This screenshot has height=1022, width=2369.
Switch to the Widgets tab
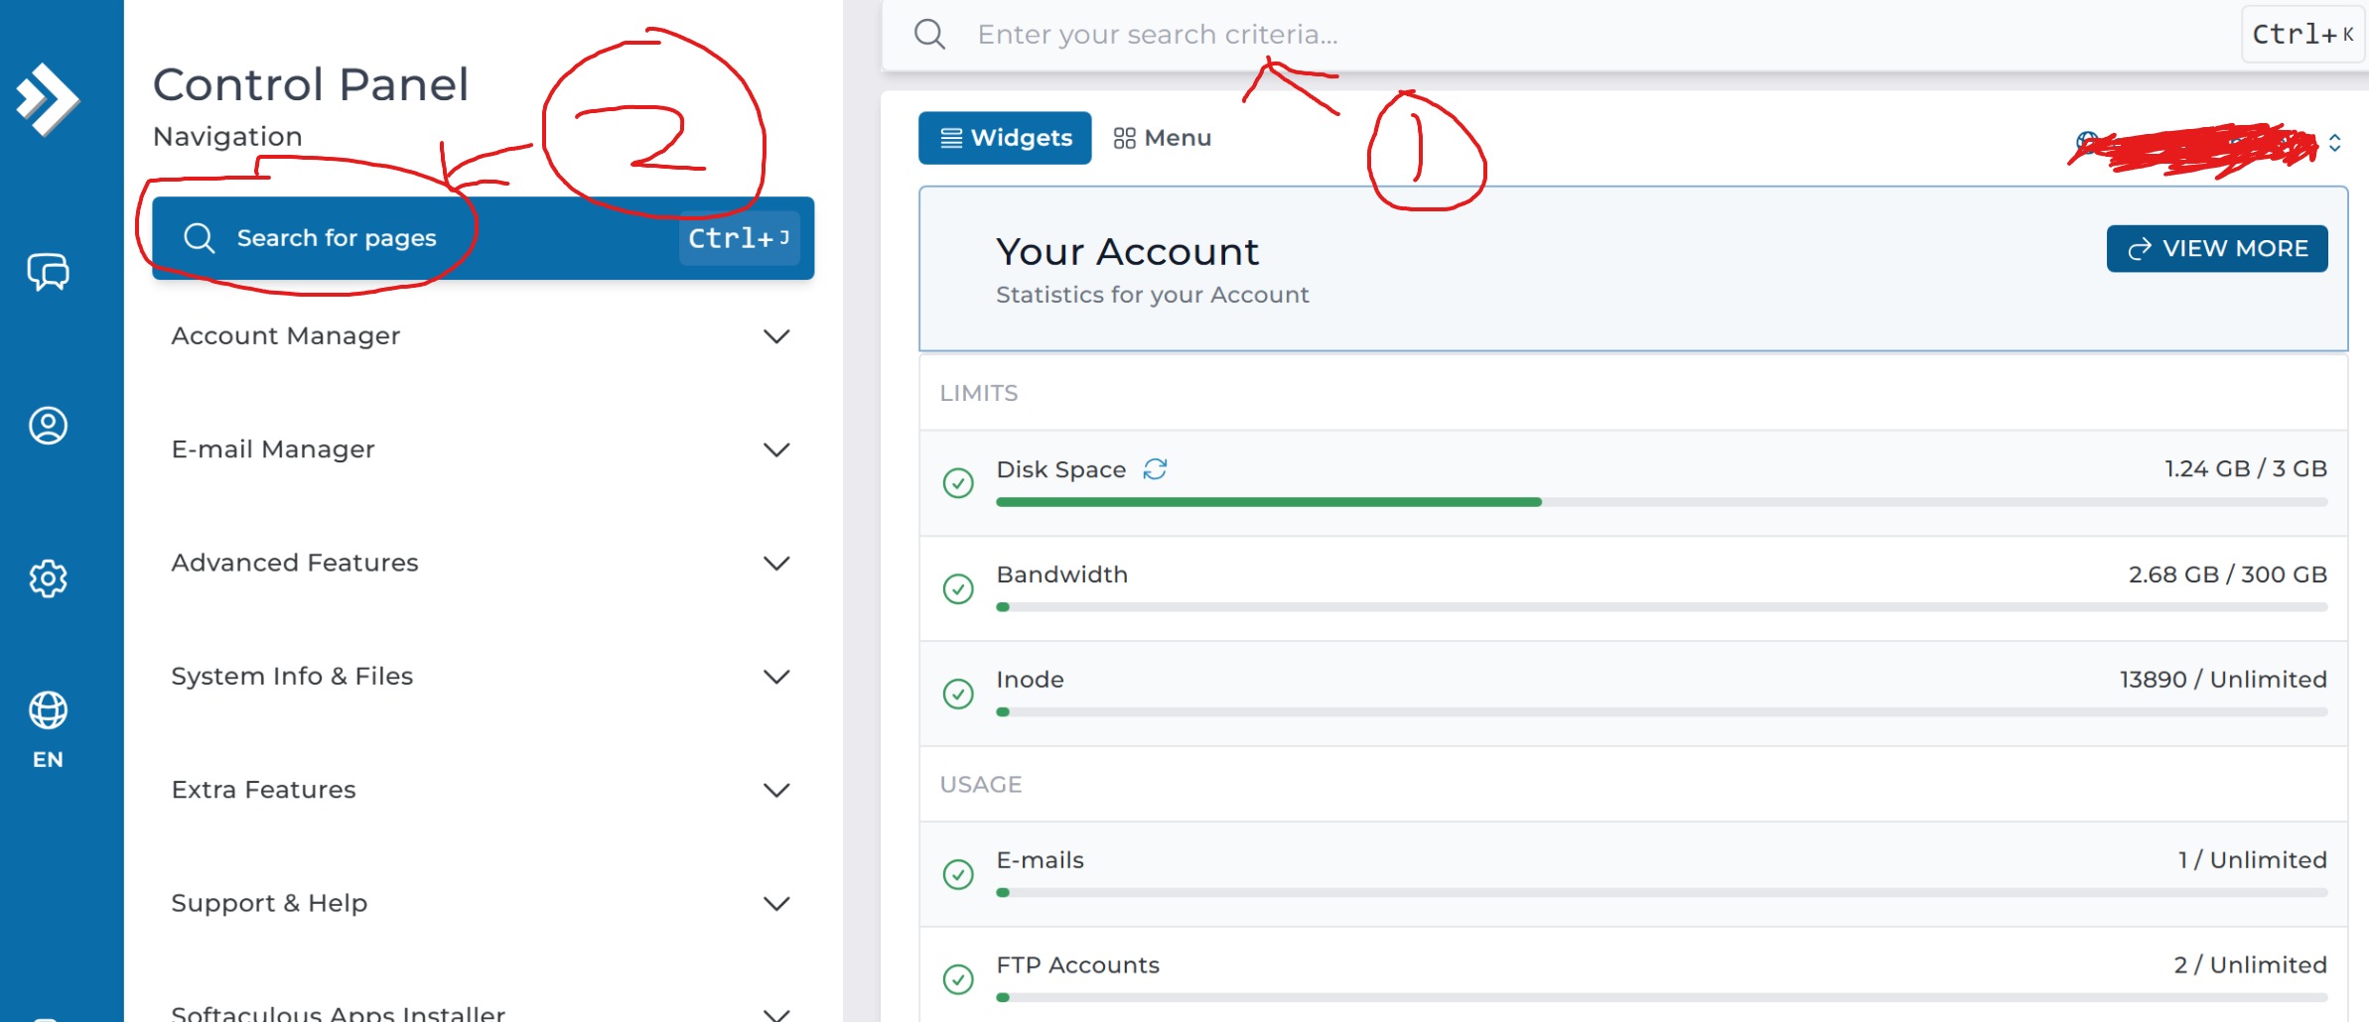tap(1005, 138)
